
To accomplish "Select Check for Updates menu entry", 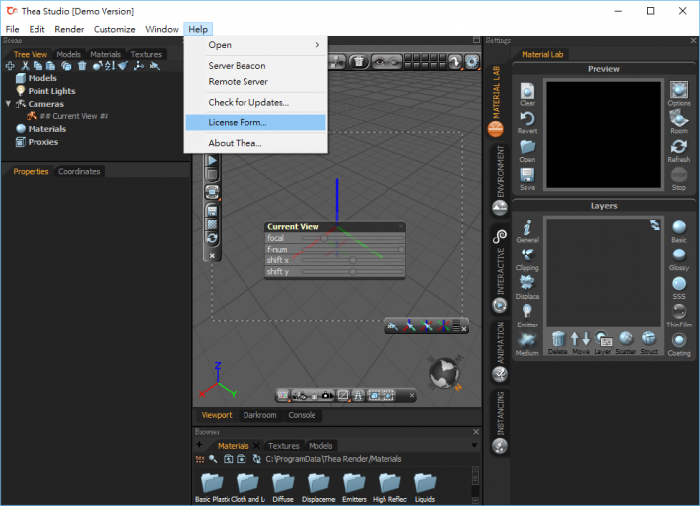I will coord(248,103).
